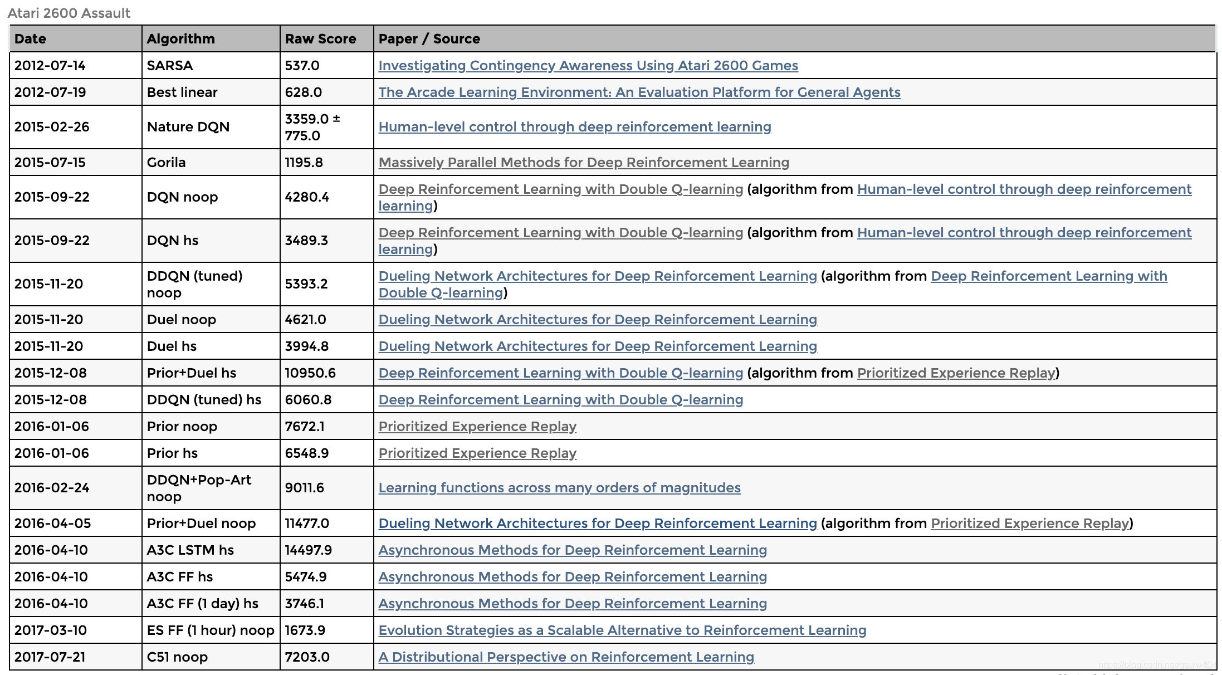Open 'The Arcade Learning Environment' paper link

tap(639, 92)
